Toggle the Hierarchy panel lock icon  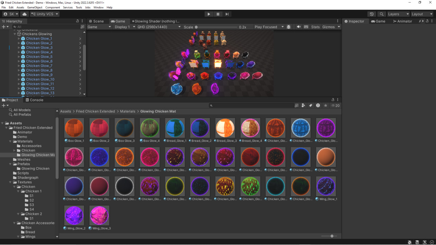77,21
